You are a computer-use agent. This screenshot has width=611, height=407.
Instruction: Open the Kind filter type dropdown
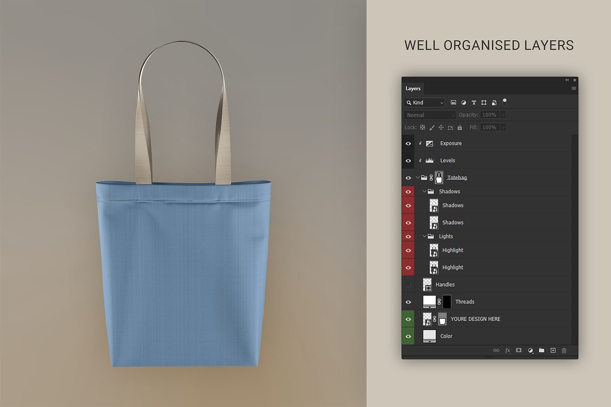[x=424, y=103]
